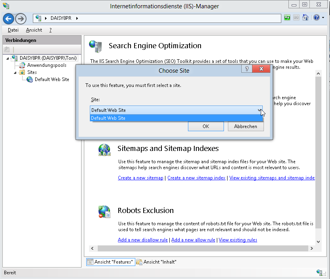Collapse the DAISY8PR server tree node
The image size is (330, 279).
(8, 58)
